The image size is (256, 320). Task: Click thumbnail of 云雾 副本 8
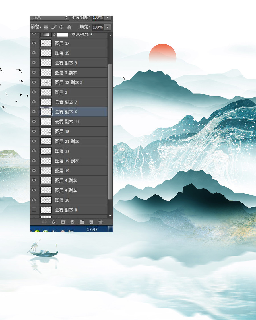pos(46,210)
